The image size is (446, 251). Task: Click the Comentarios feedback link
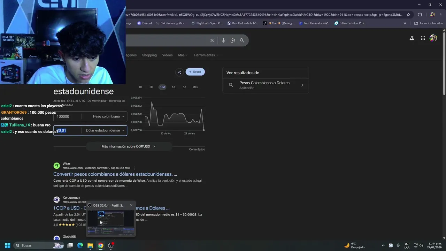(197, 150)
